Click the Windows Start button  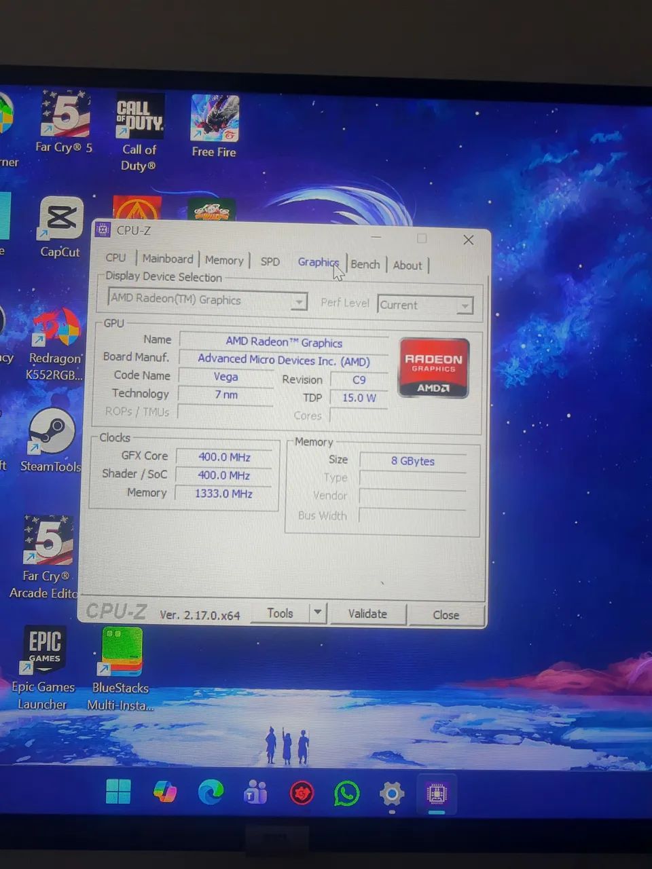point(118,792)
